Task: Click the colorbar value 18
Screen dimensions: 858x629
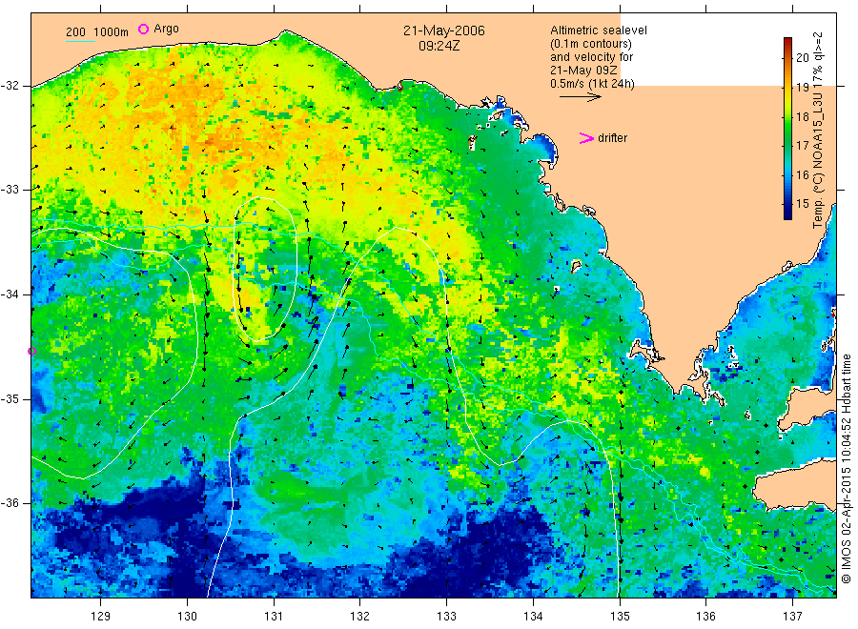Action: tap(802, 116)
